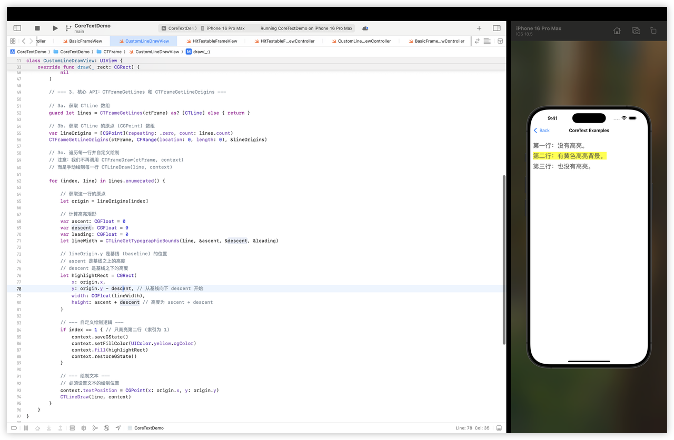Image resolution: width=674 pixels, height=440 pixels.
Task: Open the HitTestableFrameView tab
Action: pos(211,41)
